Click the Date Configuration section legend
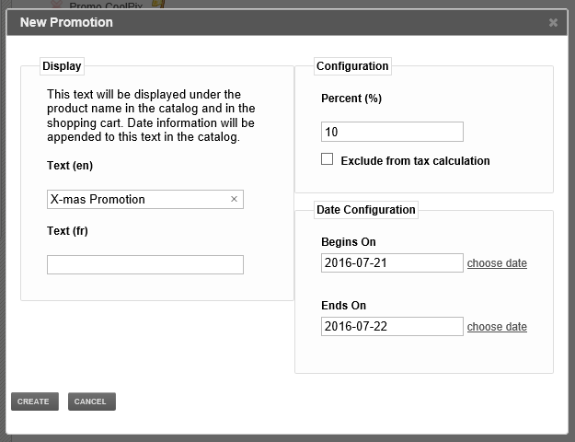The width and height of the screenshot is (575, 442). (x=366, y=210)
